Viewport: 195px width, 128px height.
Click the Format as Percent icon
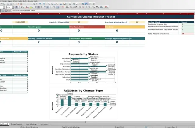71,7
